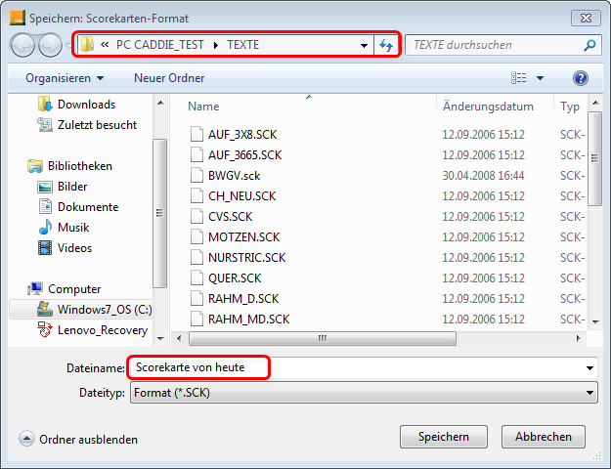Screen dimensions: 611x469
Task: Click the Forward navigation arrow
Action: click(x=50, y=45)
